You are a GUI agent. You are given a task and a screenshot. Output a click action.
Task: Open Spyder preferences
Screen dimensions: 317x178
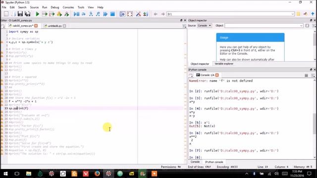click(138, 14)
